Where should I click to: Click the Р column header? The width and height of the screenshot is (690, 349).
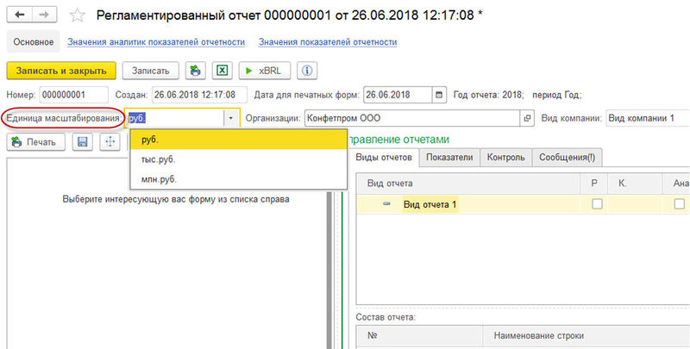(x=593, y=184)
